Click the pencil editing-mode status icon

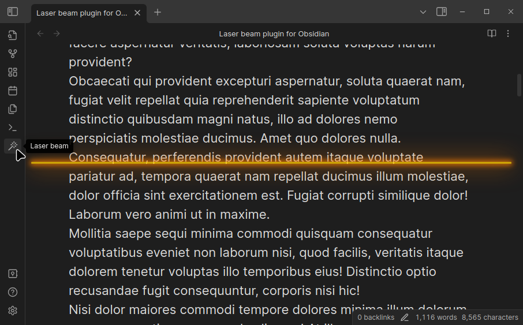coord(405,317)
